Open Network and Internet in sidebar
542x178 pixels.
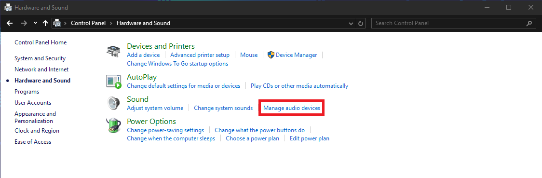coord(41,69)
